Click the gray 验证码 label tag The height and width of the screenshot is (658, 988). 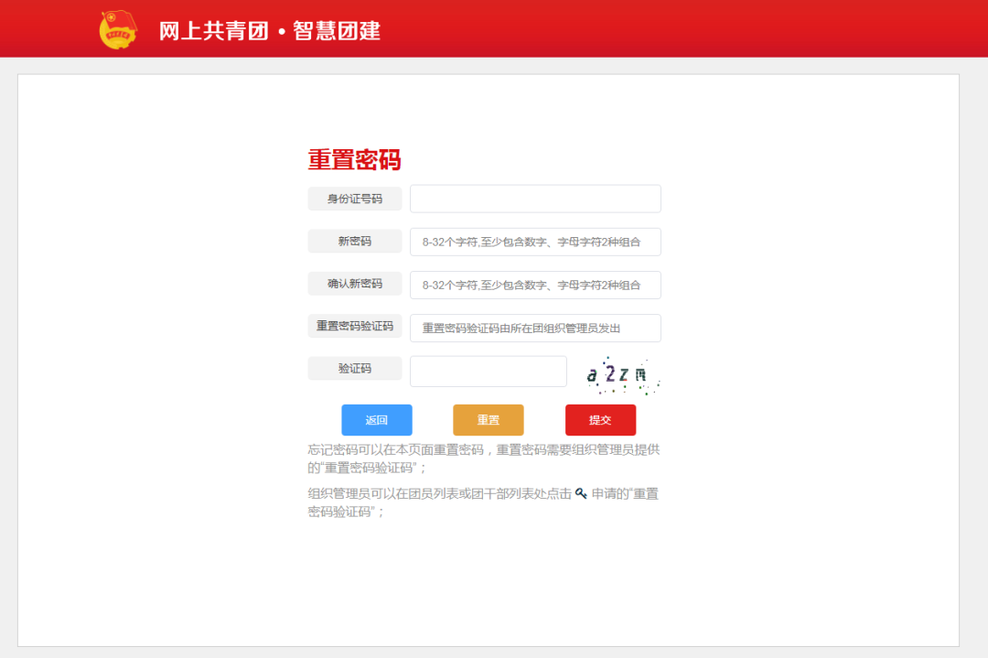pyautogui.click(x=355, y=369)
